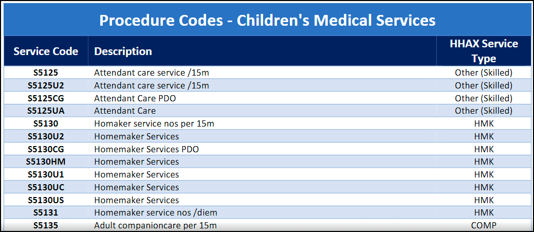The image size is (534, 232).
Task: Click the Service Code column header
Action: pos(46,51)
